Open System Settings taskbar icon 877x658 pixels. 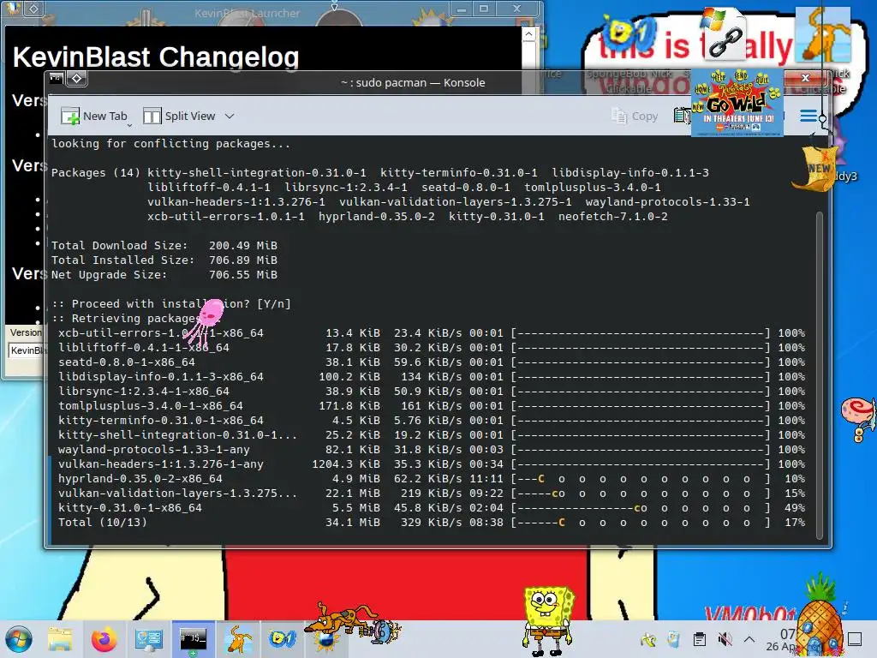point(148,639)
